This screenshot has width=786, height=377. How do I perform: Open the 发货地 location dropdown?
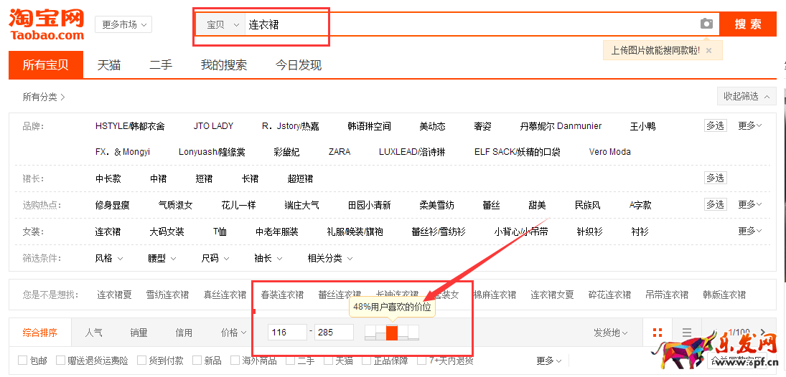pyautogui.click(x=610, y=333)
